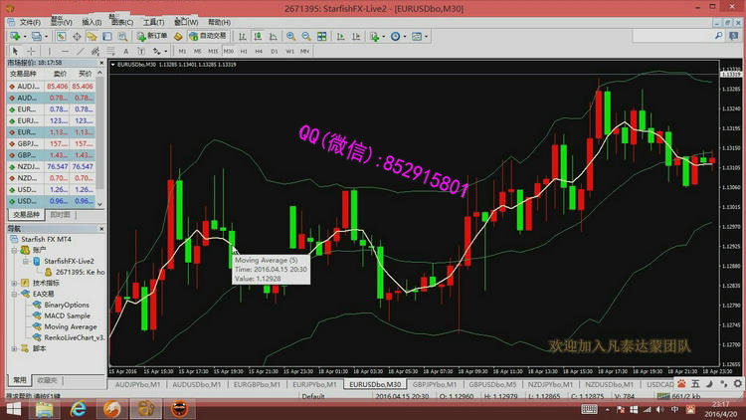The width and height of the screenshot is (746, 420).
Task: Open Moving Average in the navigator
Action: coord(70,326)
